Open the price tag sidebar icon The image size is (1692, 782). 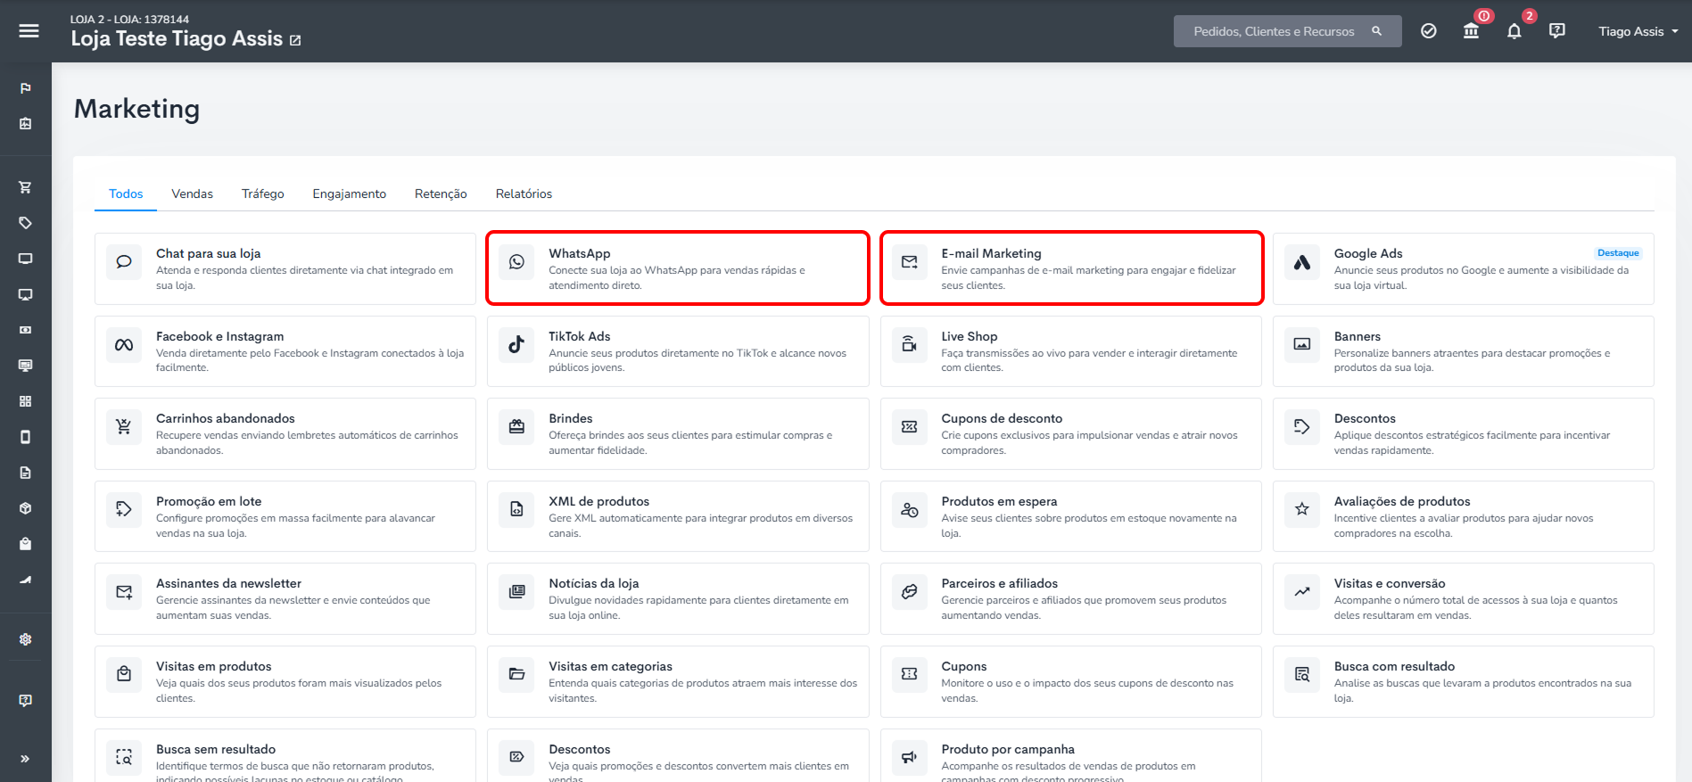(25, 223)
